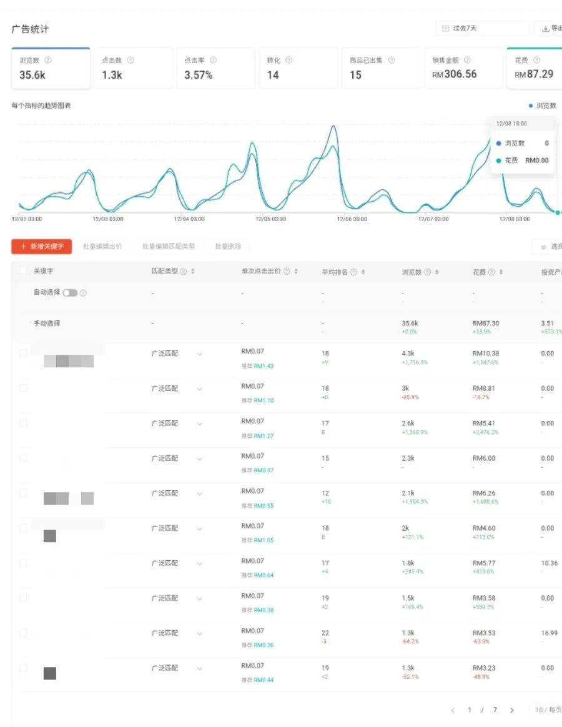Toggle the 自动选择 switch

point(70,293)
